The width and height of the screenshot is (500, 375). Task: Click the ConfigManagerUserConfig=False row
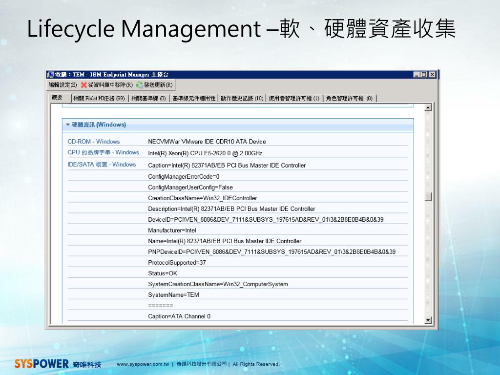pyautogui.click(x=190, y=187)
